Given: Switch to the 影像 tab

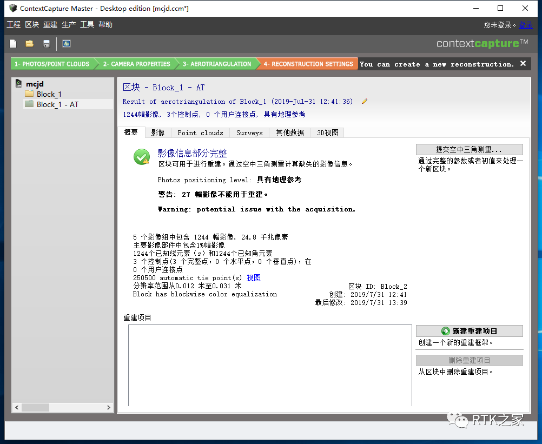Looking at the screenshot, I should pyautogui.click(x=158, y=132).
